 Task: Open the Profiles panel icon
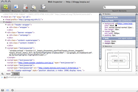(x=33, y=7)
